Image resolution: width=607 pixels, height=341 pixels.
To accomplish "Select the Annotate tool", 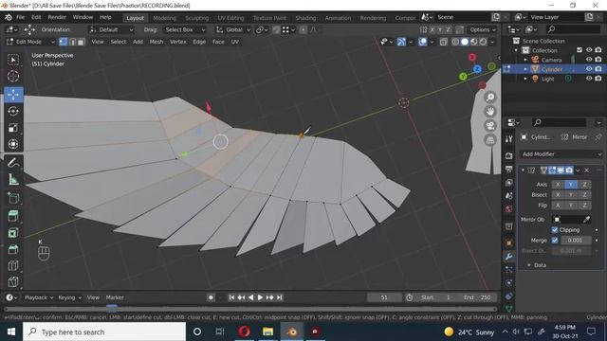I will (x=13, y=163).
